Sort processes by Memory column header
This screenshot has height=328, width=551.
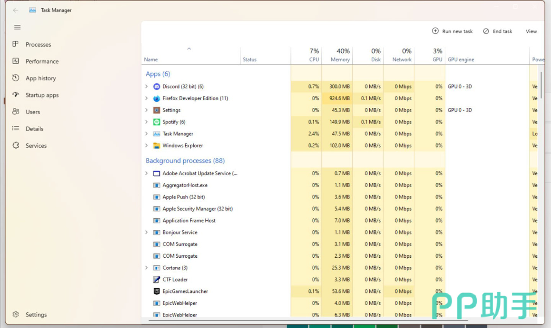[337, 55]
